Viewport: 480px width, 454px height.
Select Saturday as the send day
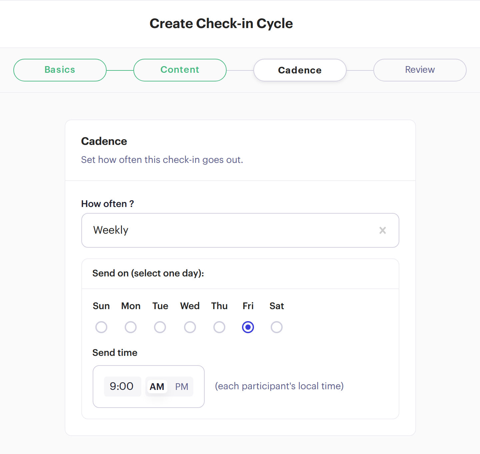pyautogui.click(x=277, y=327)
